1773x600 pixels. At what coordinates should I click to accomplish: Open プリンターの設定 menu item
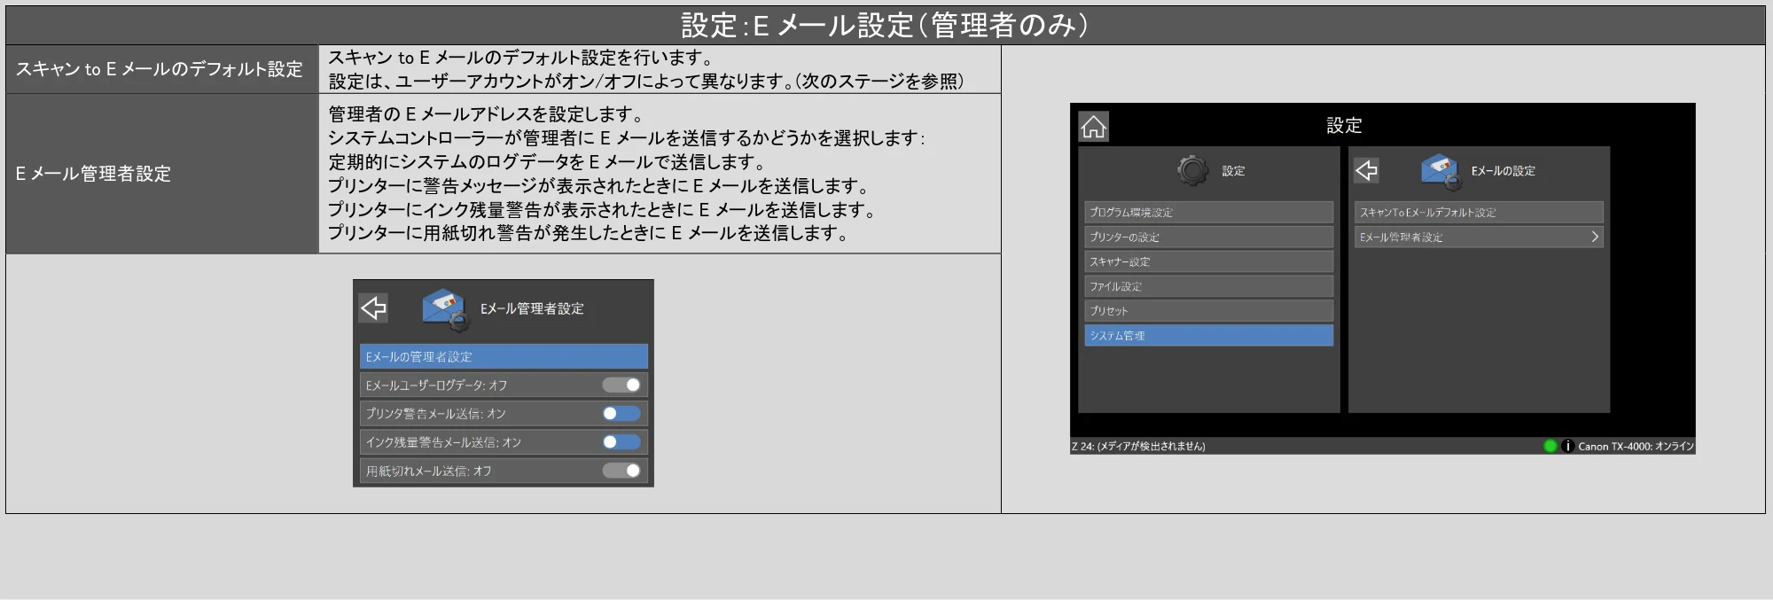tap(1208, 237)
